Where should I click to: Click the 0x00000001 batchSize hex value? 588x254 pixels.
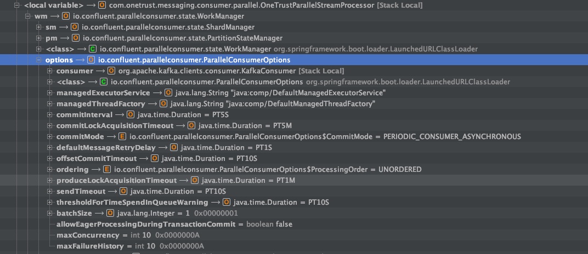216,213
